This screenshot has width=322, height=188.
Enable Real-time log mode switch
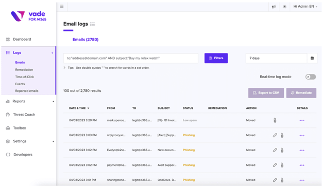(x=311, y=77)
